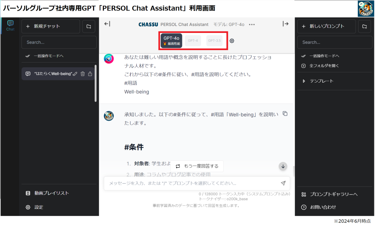
Task: Open the three-dot options menu
Action: click(252, 24)
